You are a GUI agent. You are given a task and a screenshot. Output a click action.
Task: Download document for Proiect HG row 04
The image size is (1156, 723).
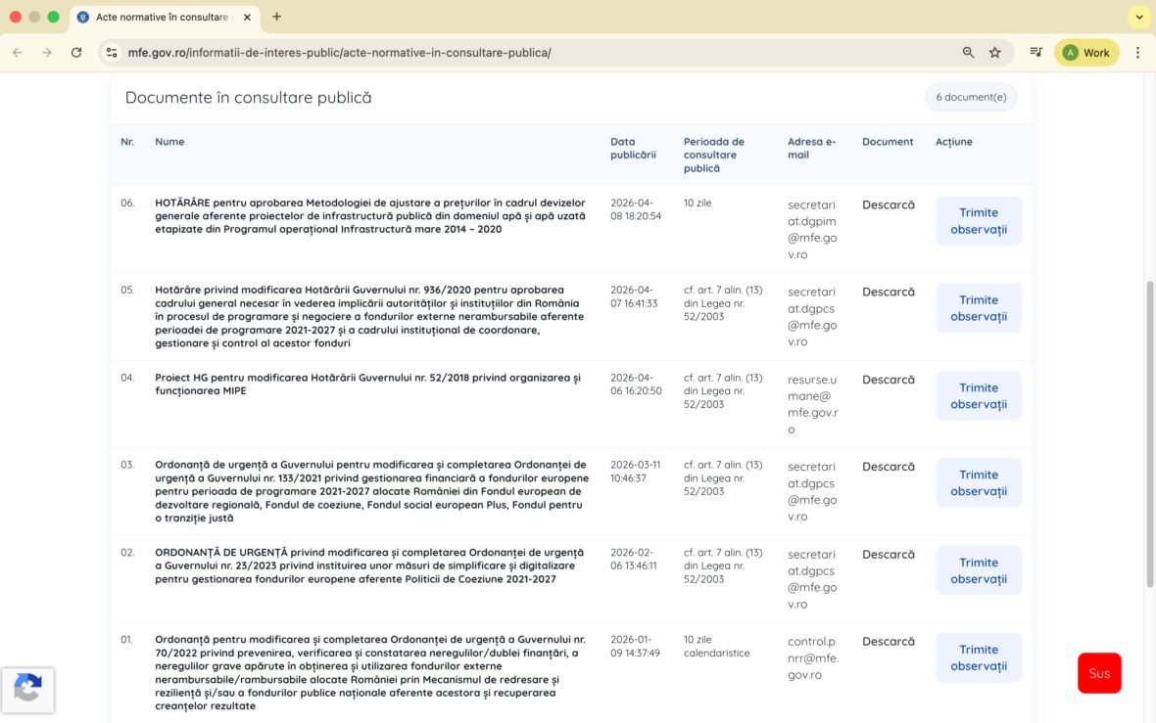(888, 380)
